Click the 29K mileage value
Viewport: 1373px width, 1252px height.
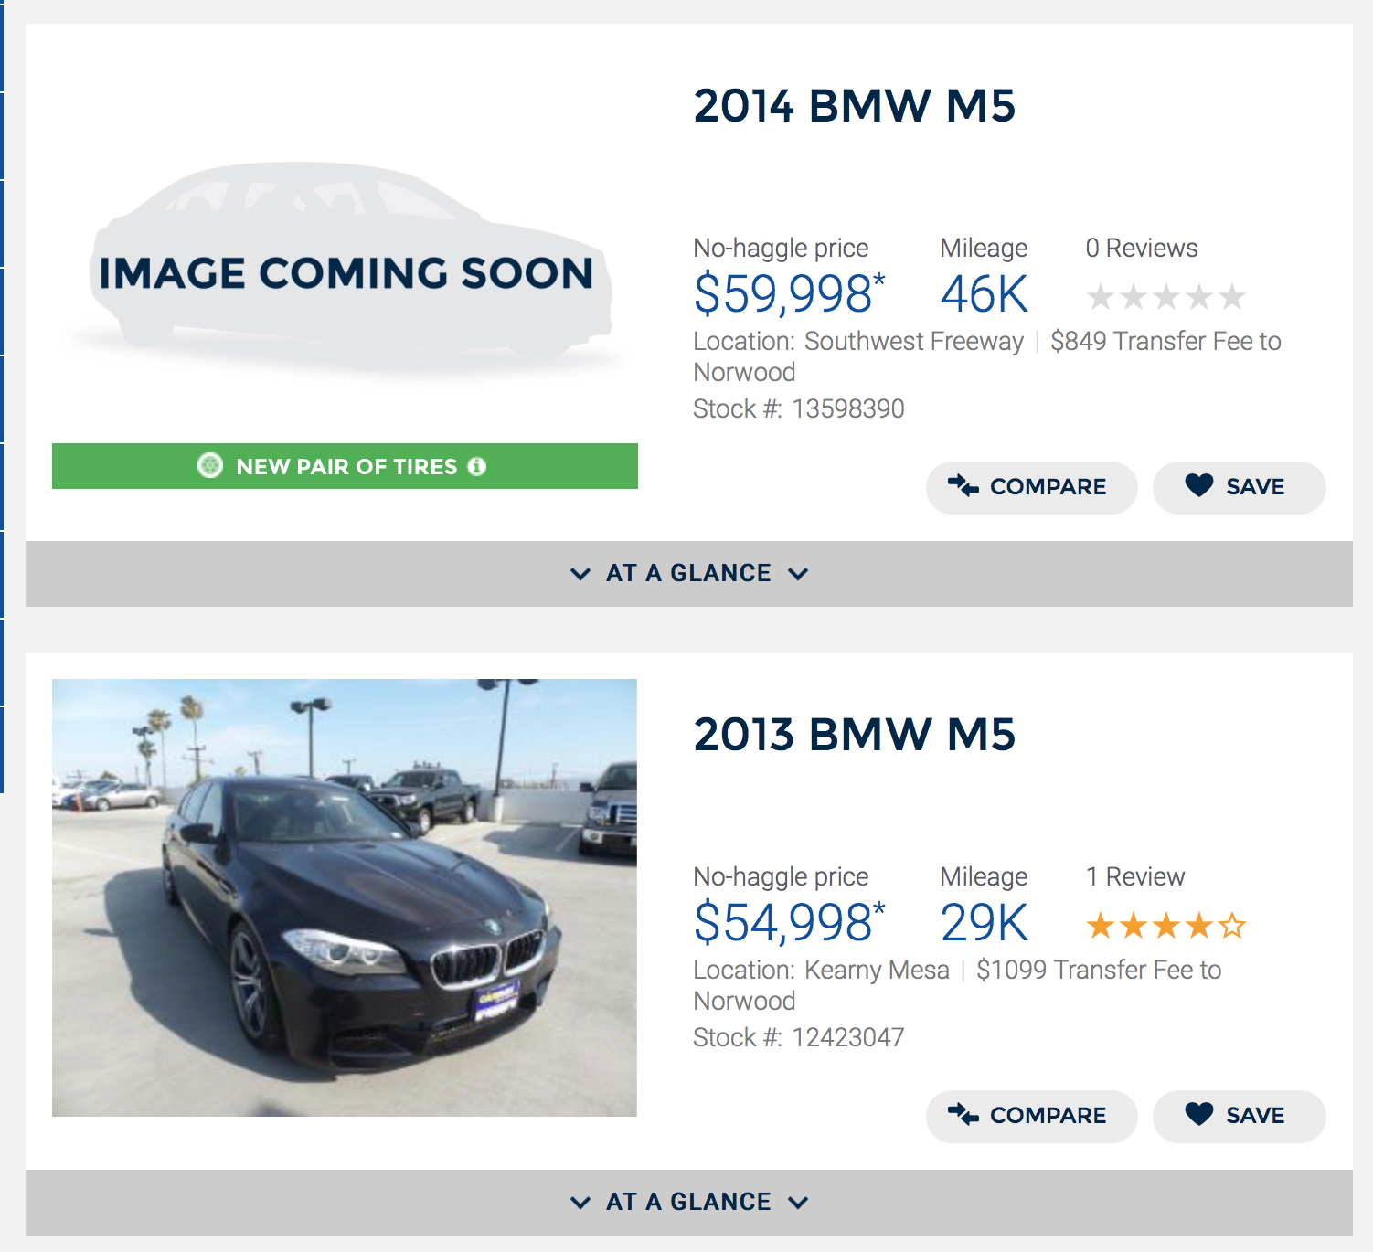click(x=985, y=923)
